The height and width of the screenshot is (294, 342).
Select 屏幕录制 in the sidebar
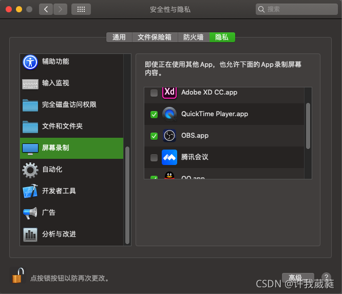click(71, 148)
